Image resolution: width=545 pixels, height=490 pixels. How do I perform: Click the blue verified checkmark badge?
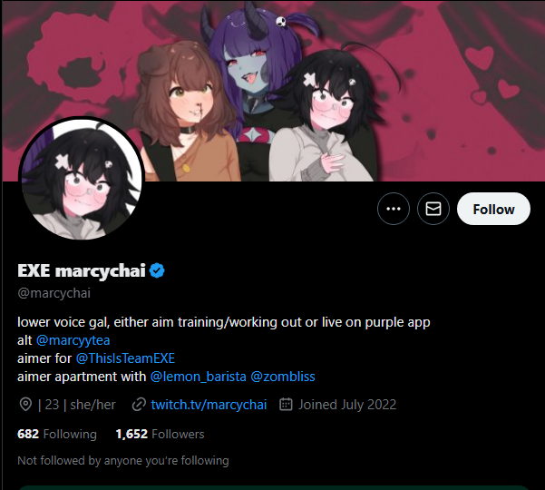[x=157, y=270]
